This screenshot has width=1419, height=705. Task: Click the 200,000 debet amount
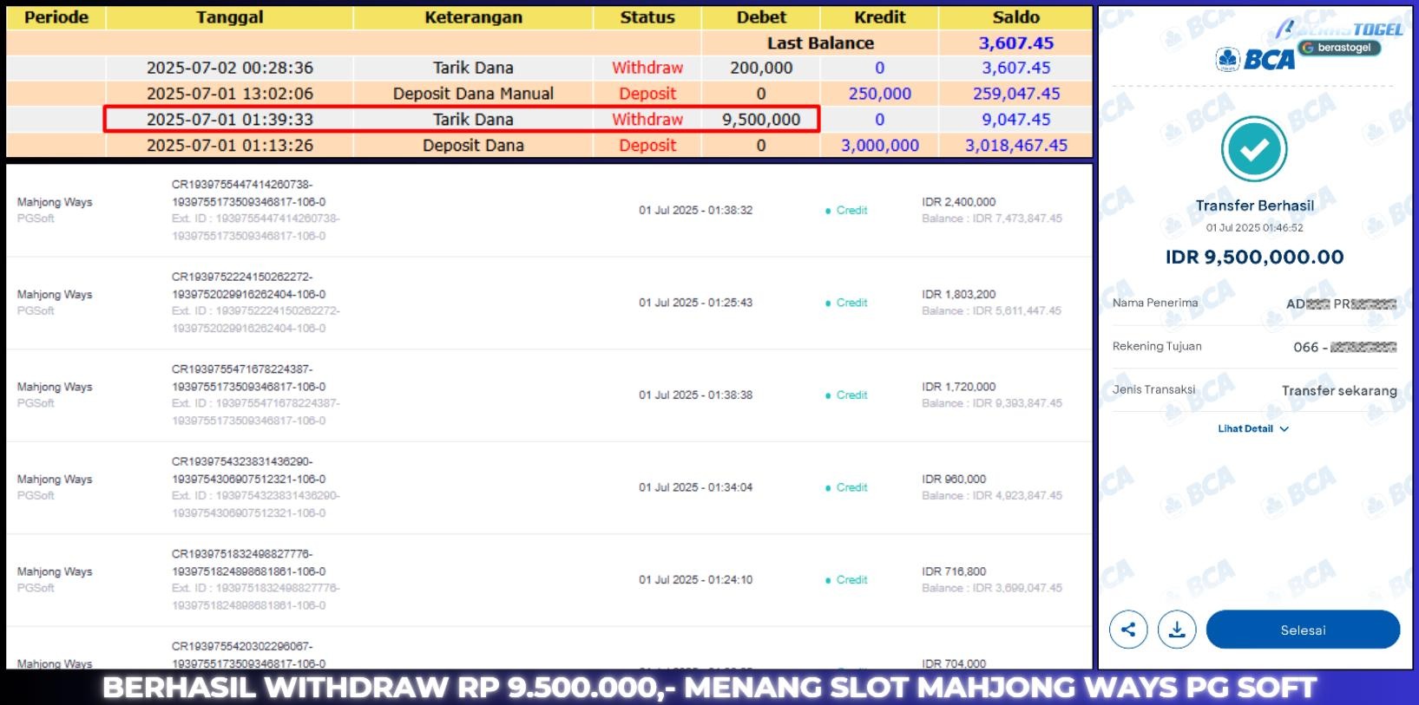point(761,68)
